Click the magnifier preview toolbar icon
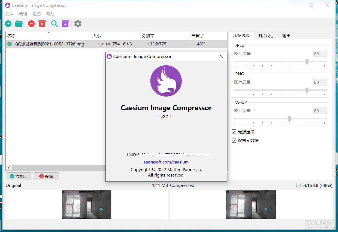 click(x=55, y=24)
